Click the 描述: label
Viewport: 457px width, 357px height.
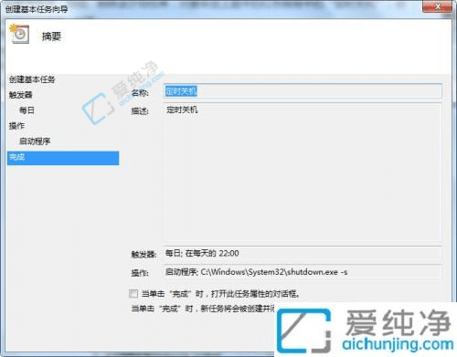point(140,111)
